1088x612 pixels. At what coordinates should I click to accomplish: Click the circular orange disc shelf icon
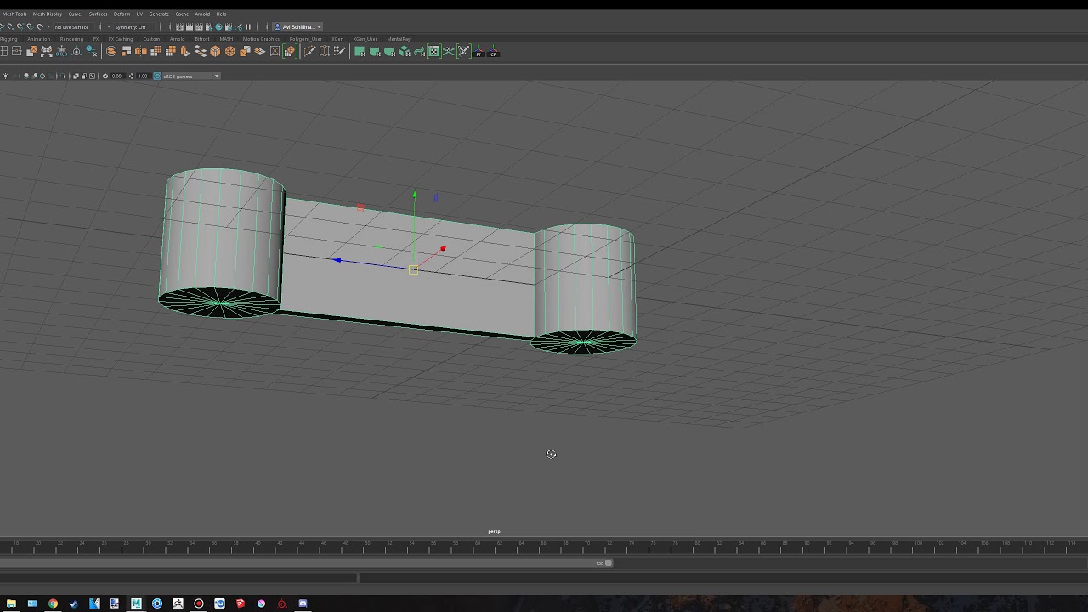(229, 52)
